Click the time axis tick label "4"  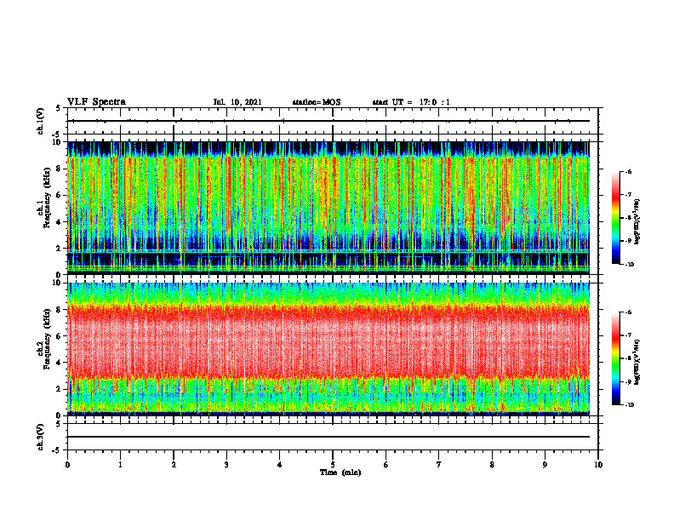[280, 465]
